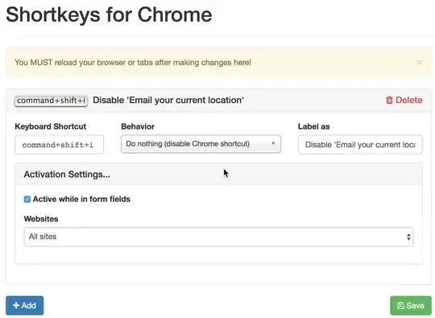
Task: Click the Label as text field
Action: point(360,145)
